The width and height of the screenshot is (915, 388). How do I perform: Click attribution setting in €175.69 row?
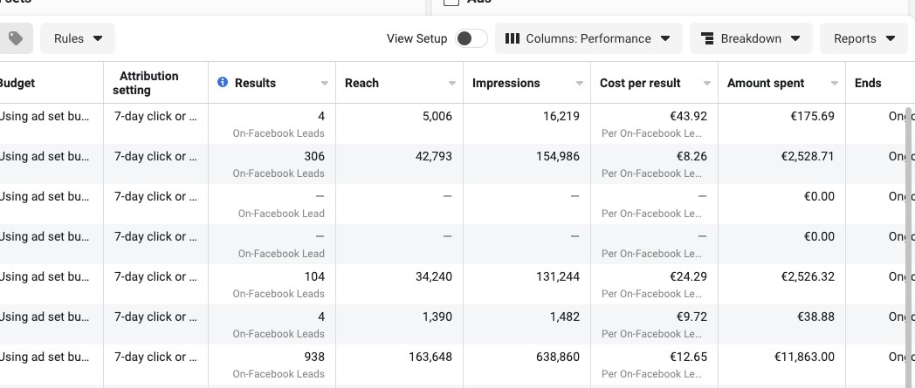point(155,116)
